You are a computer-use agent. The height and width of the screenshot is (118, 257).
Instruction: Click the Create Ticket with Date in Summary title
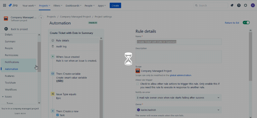coord(71,33)
